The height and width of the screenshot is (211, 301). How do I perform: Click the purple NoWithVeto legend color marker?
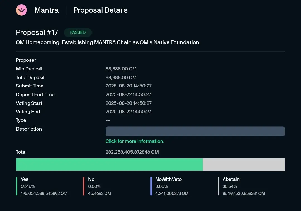coord(151,186)
